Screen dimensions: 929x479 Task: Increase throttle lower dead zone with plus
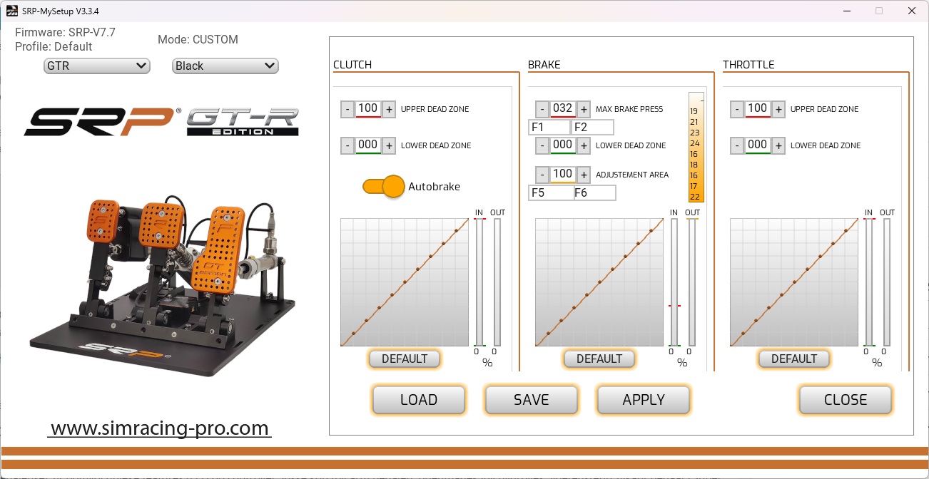(x=778, y=146)
